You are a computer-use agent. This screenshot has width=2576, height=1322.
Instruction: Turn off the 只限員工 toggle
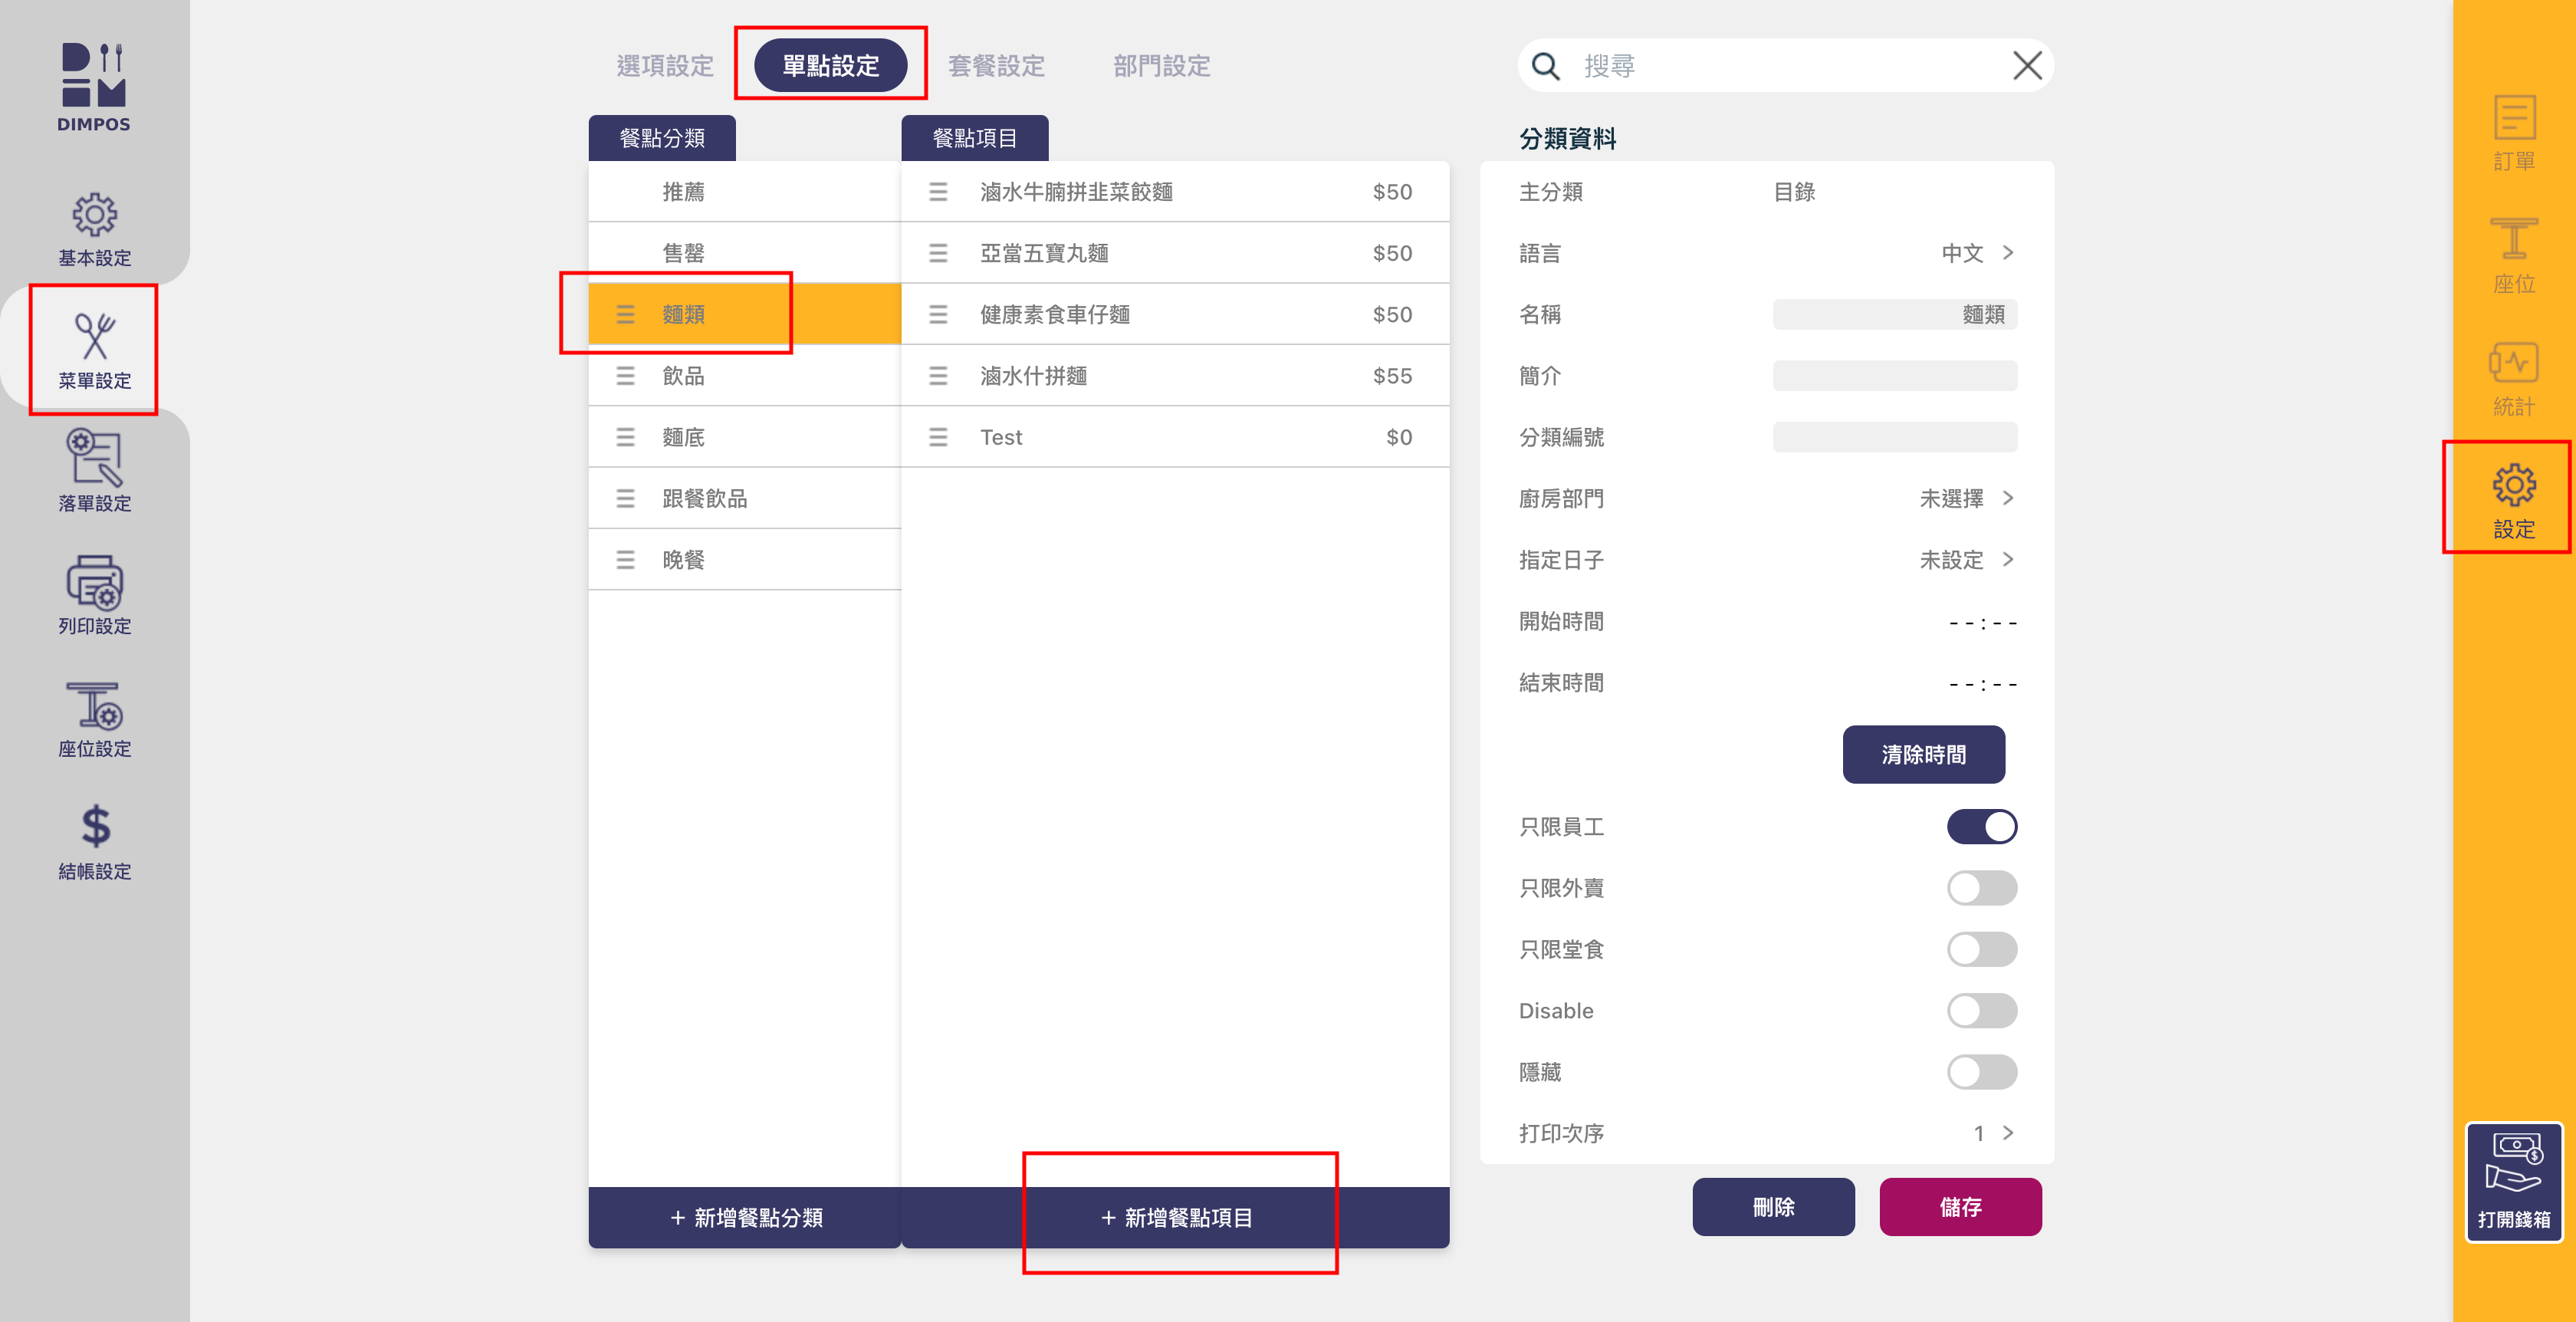[1980, 827]
